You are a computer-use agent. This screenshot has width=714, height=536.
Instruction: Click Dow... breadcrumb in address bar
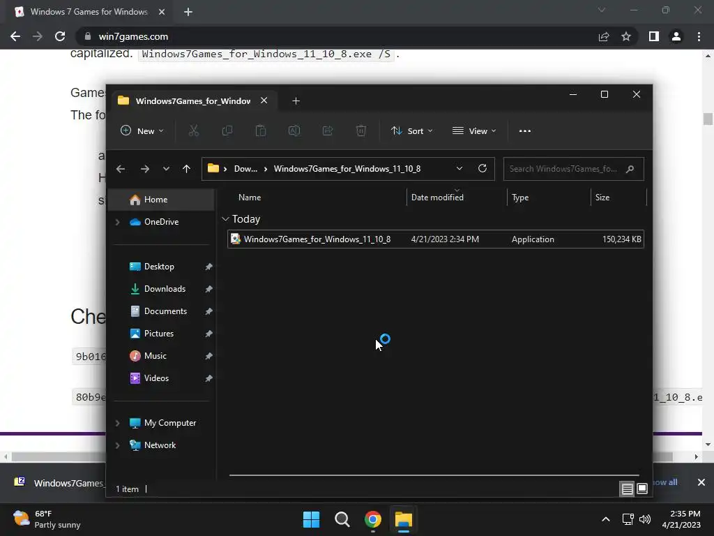pyautogui.click(x=245, y=169)
